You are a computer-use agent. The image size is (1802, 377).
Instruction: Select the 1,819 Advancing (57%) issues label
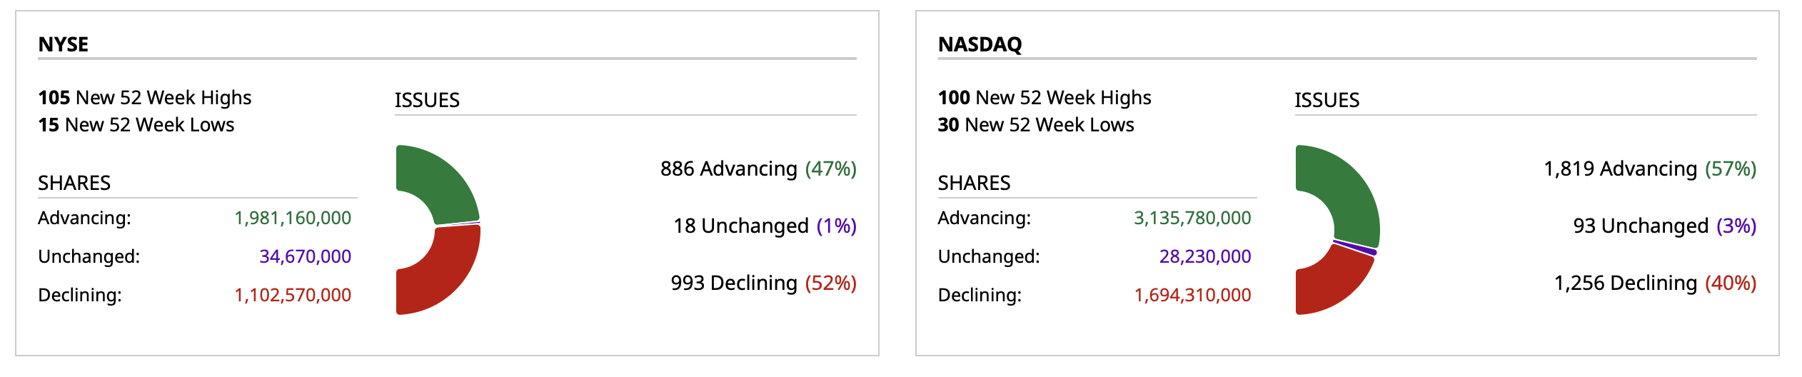point(1650,169)
